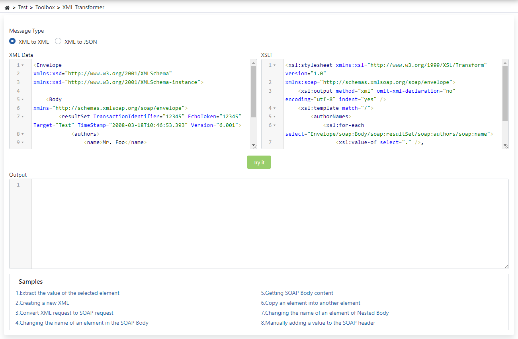Select the XML to JSON mode
The image size is (518, 339).
pos(58,41)
